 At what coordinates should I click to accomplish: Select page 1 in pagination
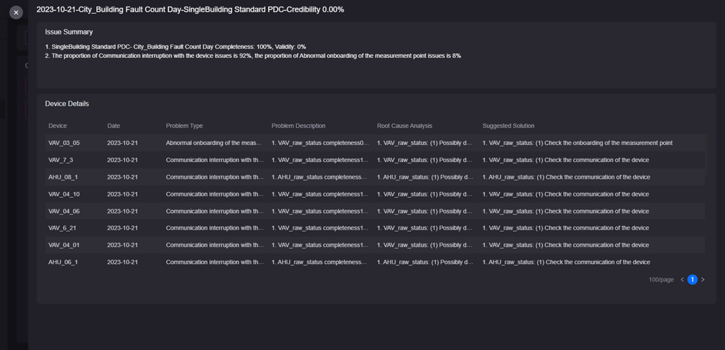coord(692,280)
